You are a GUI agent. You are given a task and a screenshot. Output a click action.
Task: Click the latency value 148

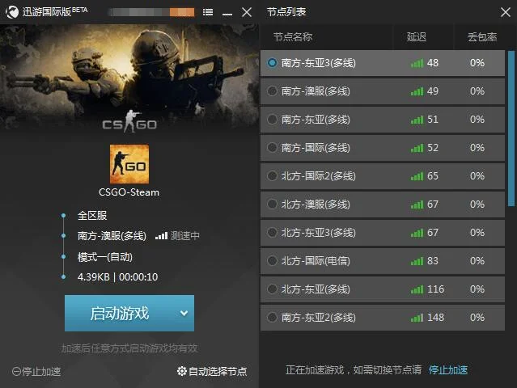436,318
